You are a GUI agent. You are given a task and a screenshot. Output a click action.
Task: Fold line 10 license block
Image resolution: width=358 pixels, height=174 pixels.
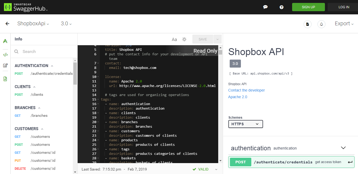[x=98, y=77]
